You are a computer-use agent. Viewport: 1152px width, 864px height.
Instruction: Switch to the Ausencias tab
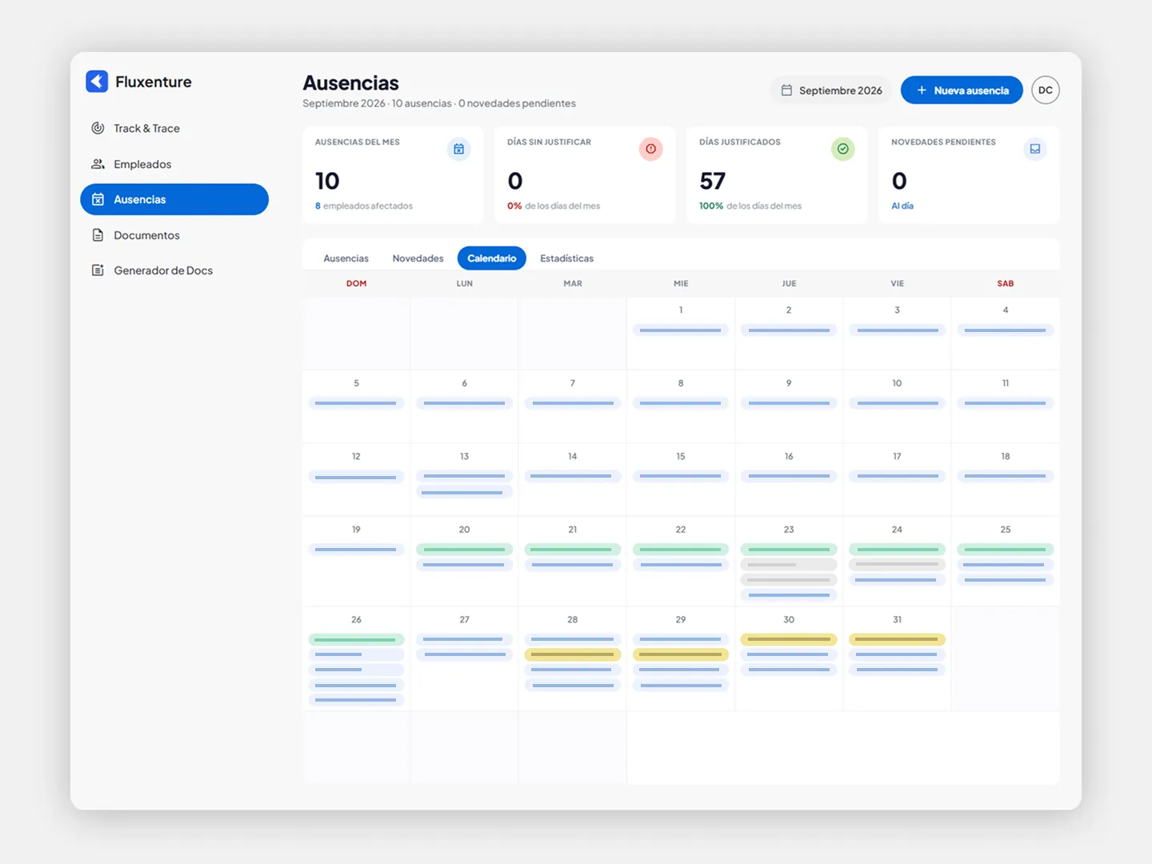[346, 258]
